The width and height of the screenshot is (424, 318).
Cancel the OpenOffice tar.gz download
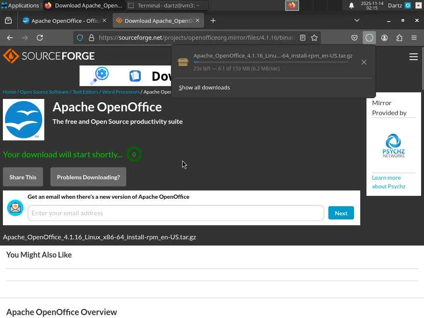tap(364, 62)
